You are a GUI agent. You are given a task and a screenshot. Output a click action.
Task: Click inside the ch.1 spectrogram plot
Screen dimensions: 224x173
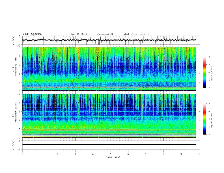(x=109, y=69)
